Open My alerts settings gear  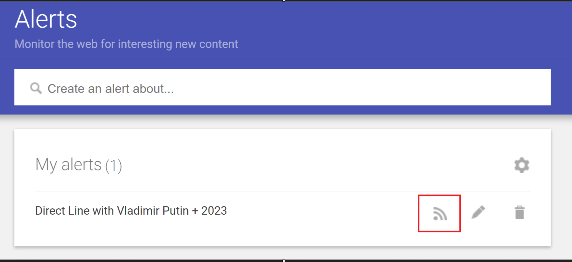coord(522,165)
